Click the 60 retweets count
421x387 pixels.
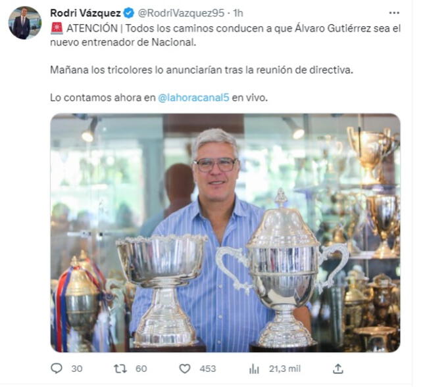coord(141,369)
